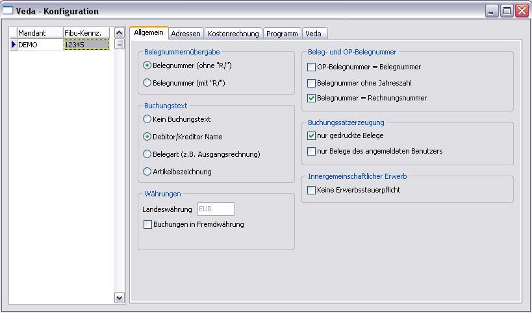Screen dimensions: 532x313
Task: Select Kein Buchungstext radio button
Action: click(147, 119)
